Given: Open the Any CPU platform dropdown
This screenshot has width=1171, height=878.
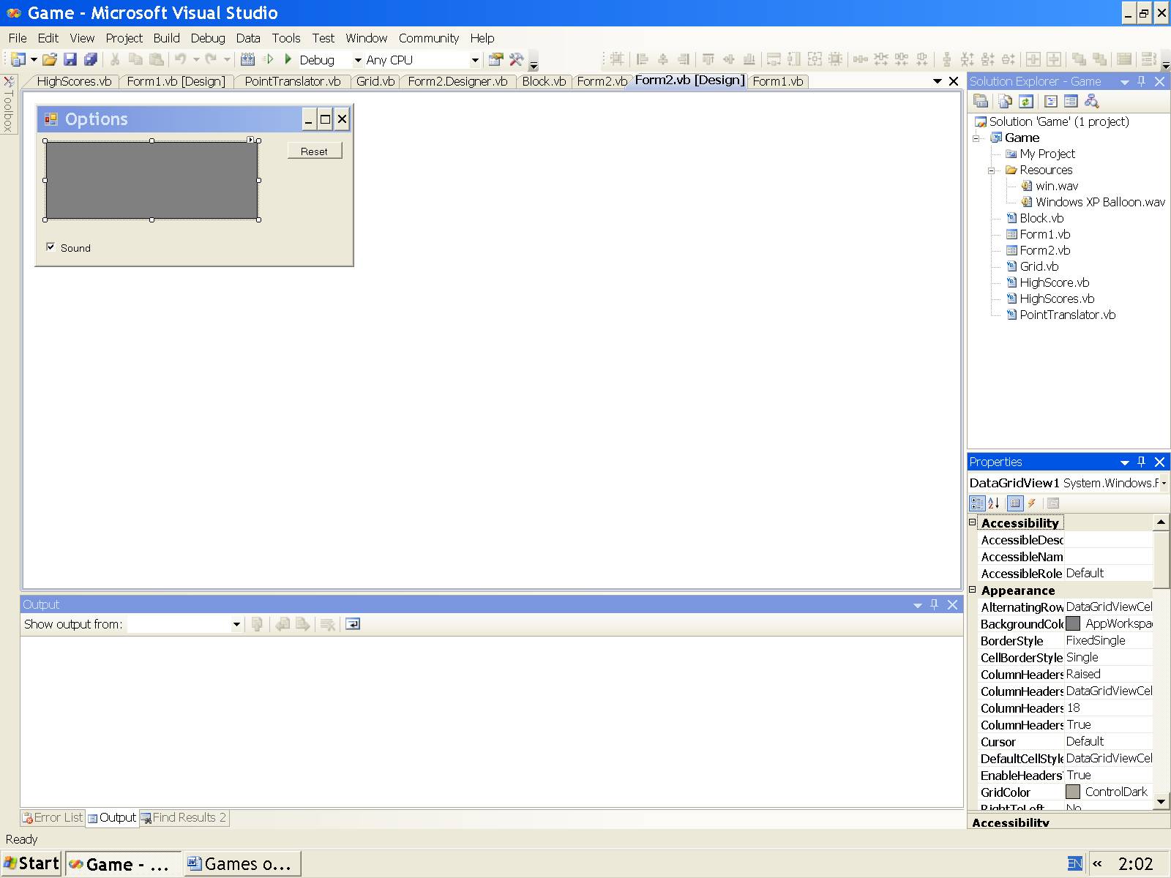Looking at the screenshot, I should (474, 60).
